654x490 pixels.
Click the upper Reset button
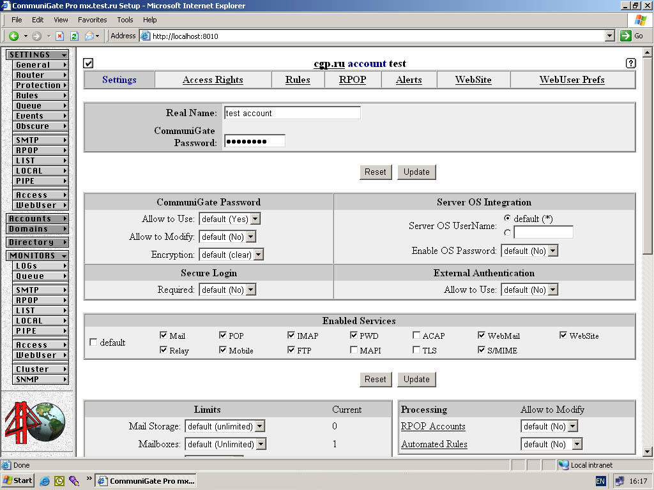[376, 172]
